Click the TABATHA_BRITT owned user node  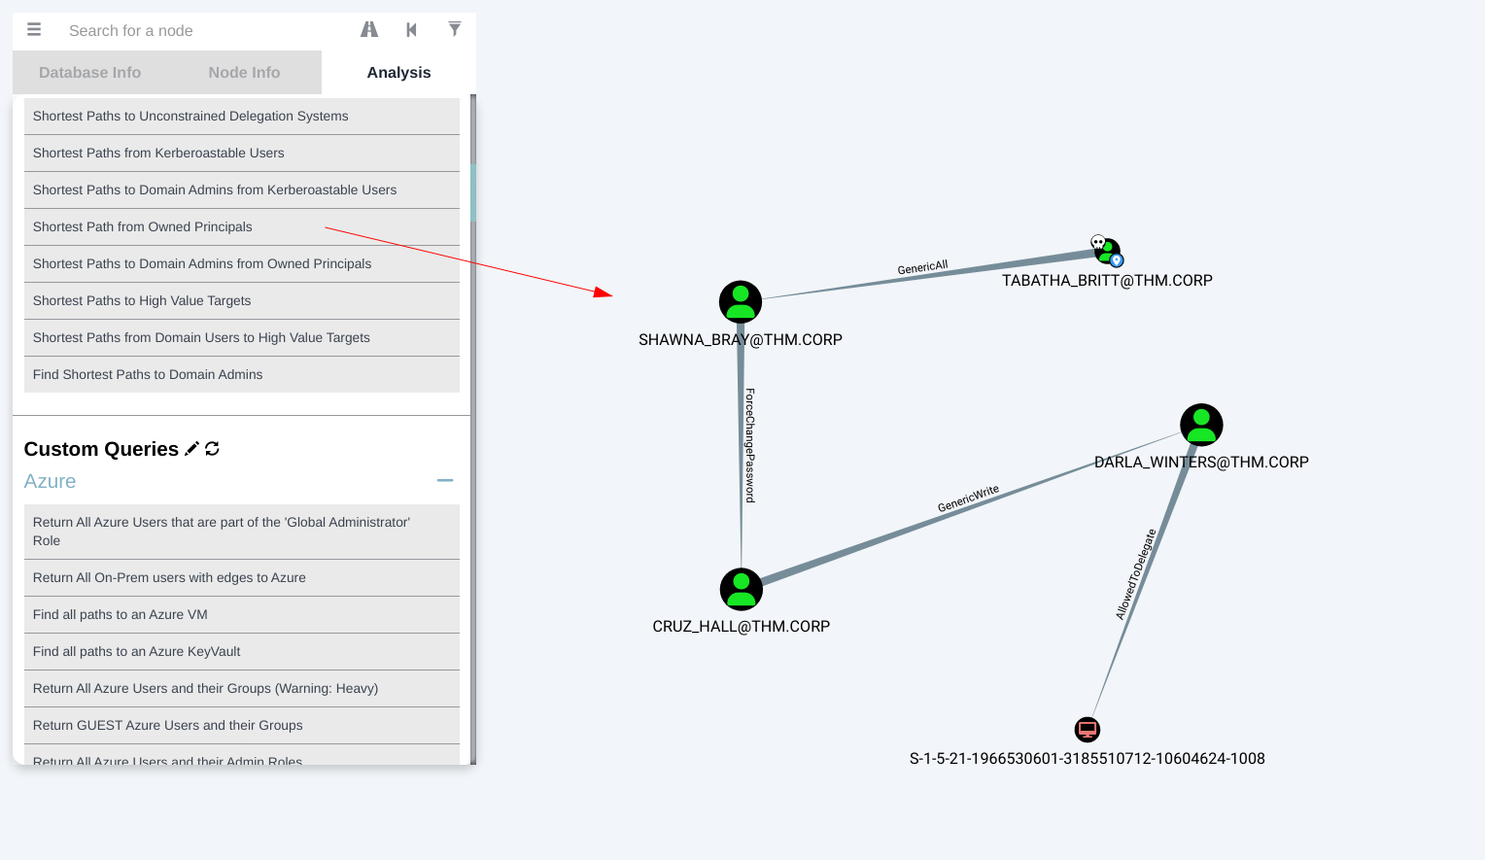coord(1107,252)
